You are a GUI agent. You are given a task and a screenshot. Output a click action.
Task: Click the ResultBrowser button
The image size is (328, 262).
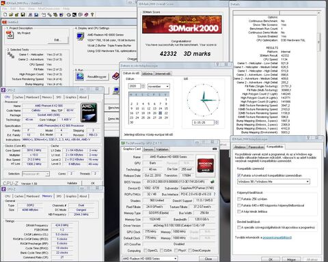tap(97, 77)
